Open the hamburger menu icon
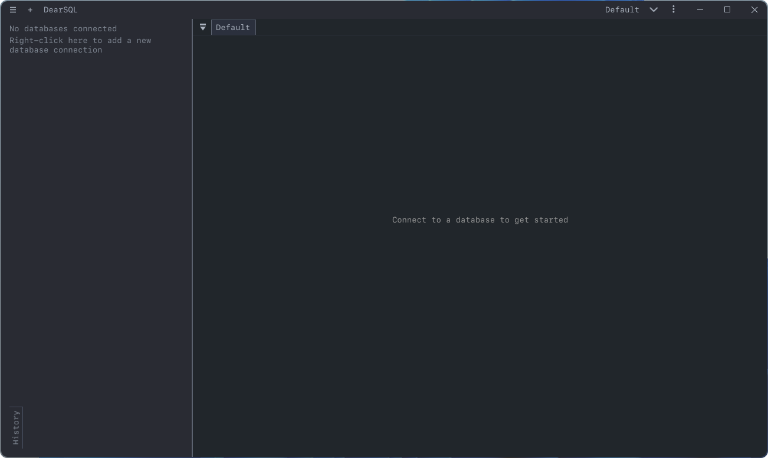The width and height of the screenshot is (768, 458). tap(13, 10)
